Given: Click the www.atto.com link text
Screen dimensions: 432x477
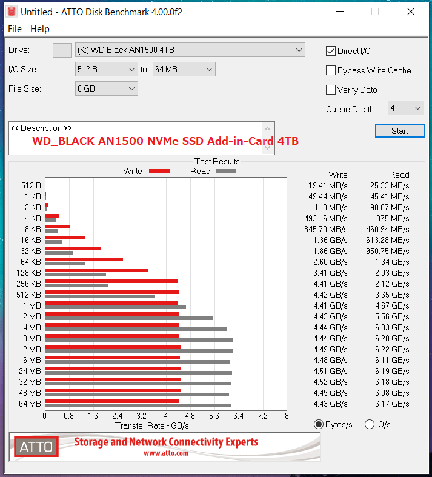Looking at the screenshot, I should click(166, 453).
